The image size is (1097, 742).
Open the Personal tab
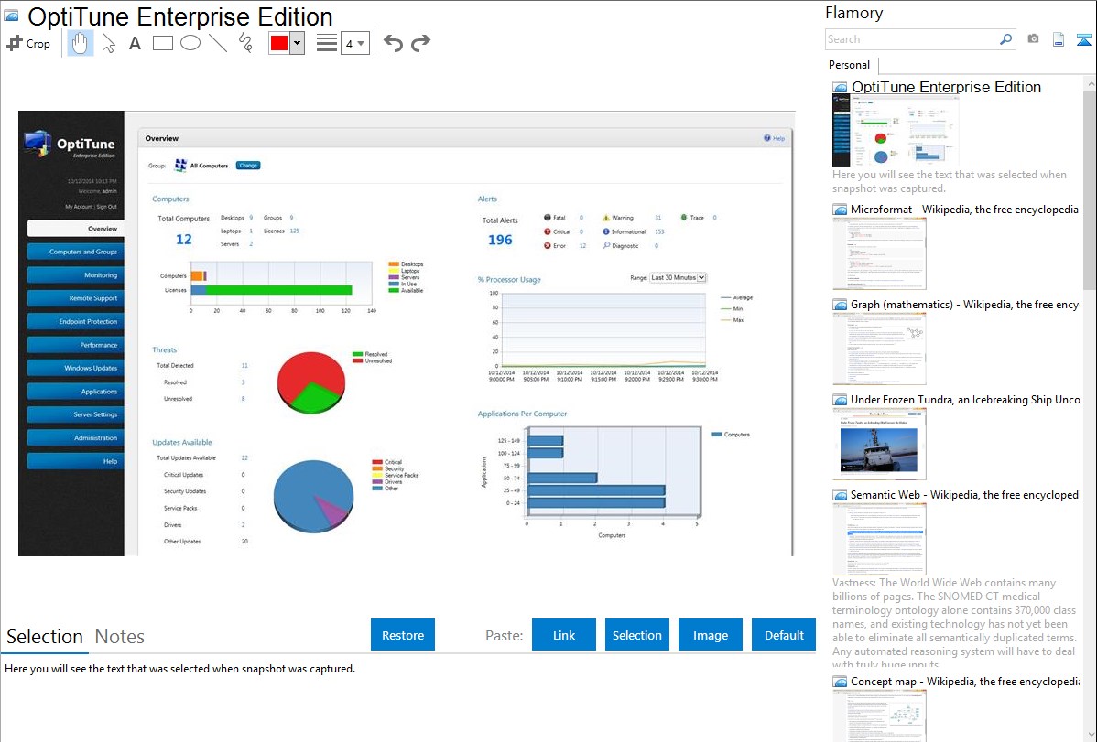[850, 65]
